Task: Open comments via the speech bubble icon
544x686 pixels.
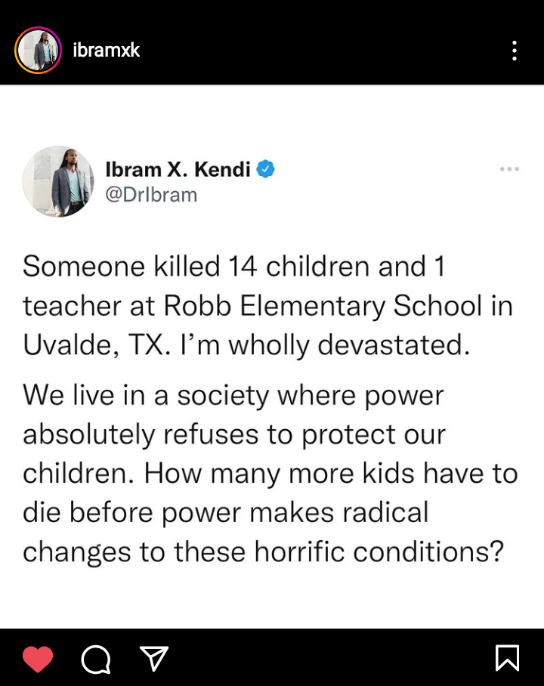Action: pyautogui.click(x=96, y=659)
